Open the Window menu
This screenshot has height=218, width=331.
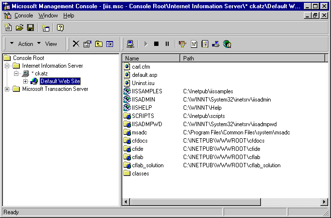point(48,15)
